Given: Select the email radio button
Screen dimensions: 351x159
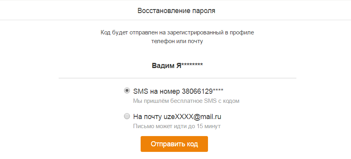Looking at the screenshot, I should (127, 116).
